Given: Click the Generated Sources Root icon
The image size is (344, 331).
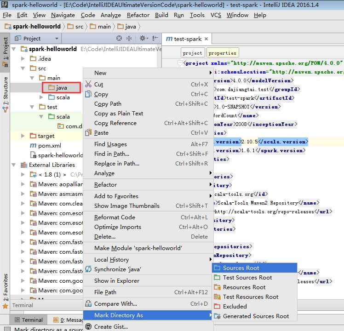Looking at the screenshot, I should click(x=217, y=316).
